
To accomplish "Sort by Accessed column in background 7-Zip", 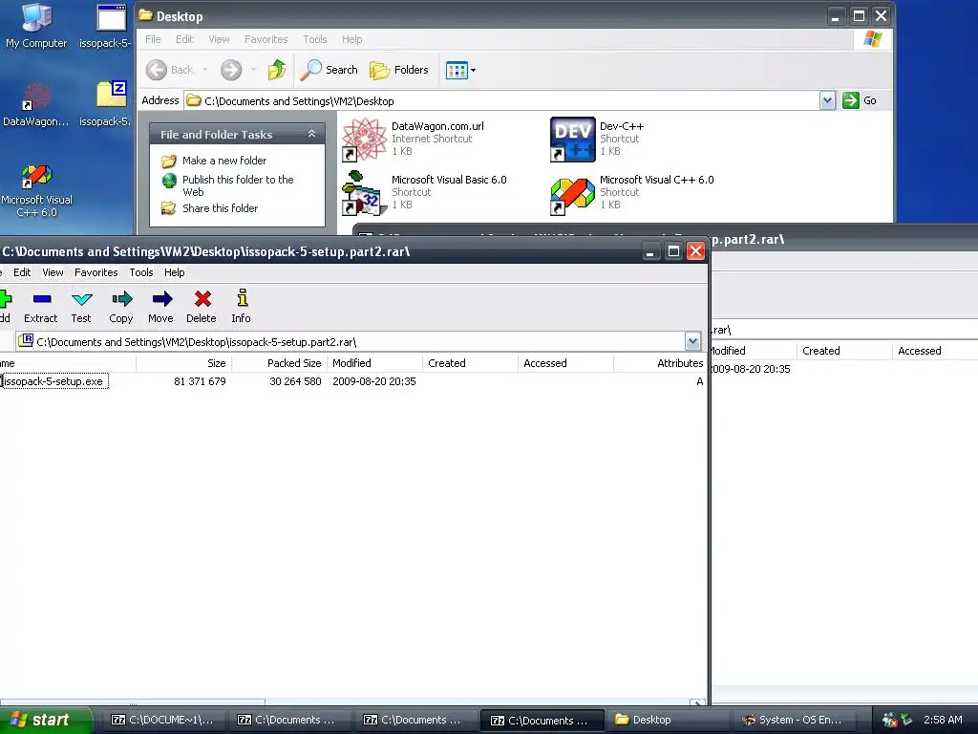I will coord(935,351).
